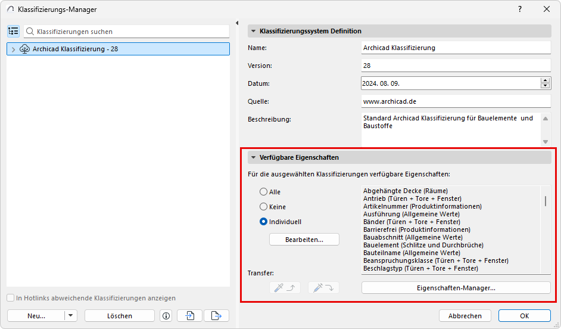Click the Neu... button
The height and width of the screenshot is (329, 561).
point(36,316)
